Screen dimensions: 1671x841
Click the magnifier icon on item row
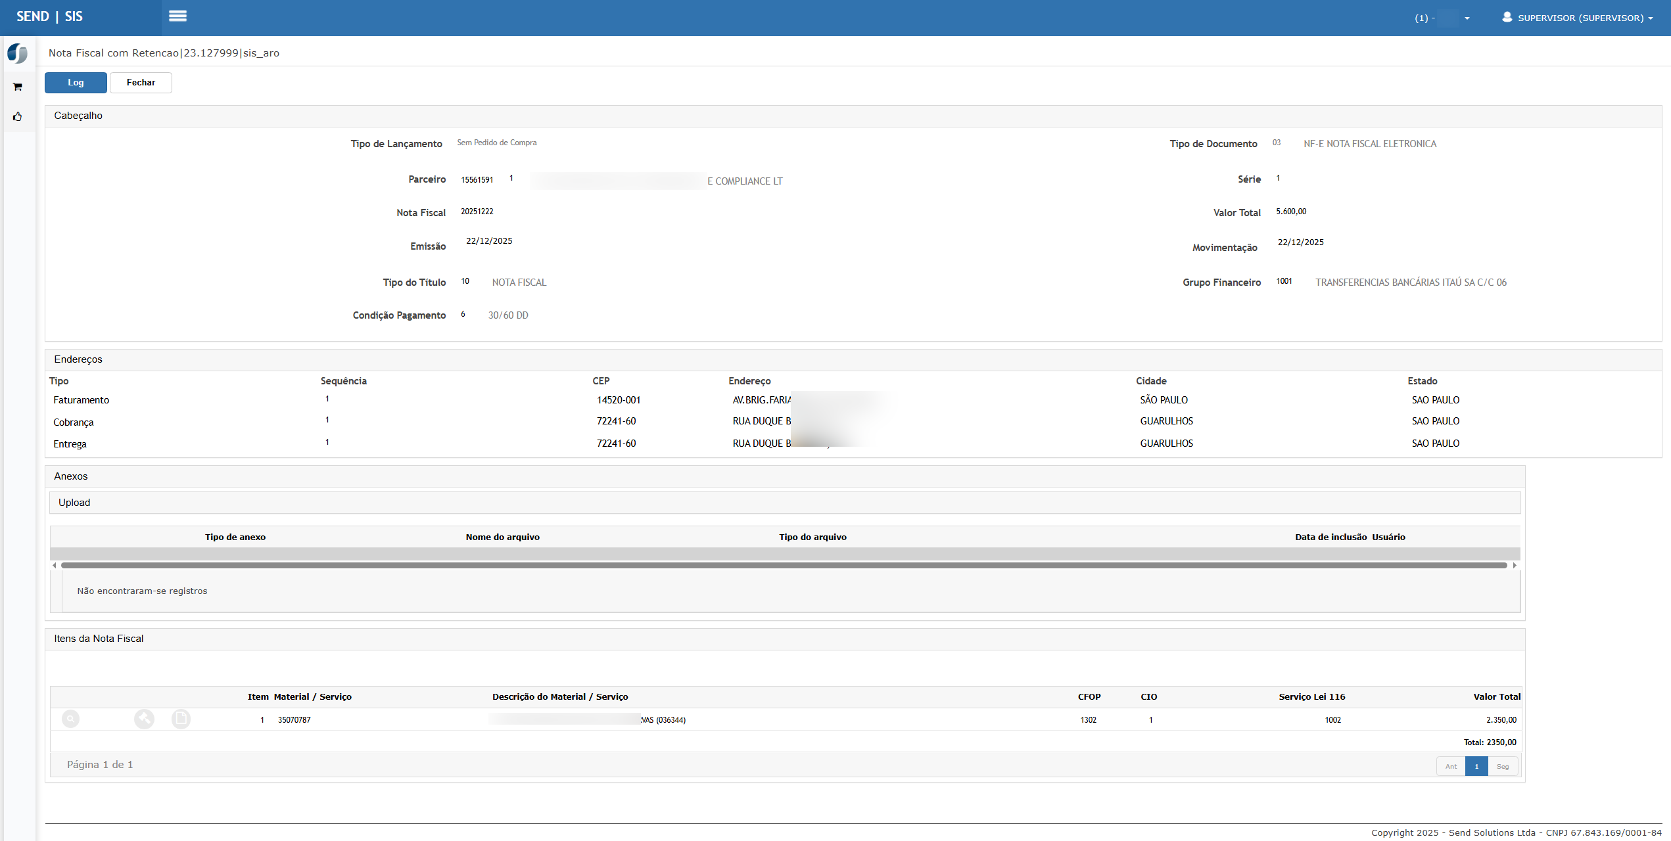point(70,719)
